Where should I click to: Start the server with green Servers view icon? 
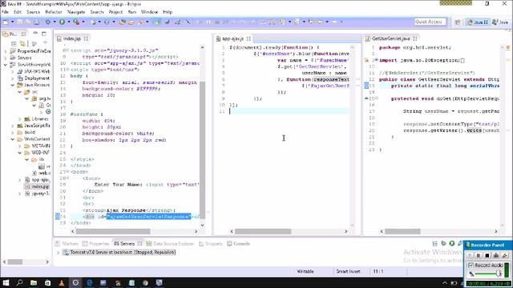[x=452, y=243]
